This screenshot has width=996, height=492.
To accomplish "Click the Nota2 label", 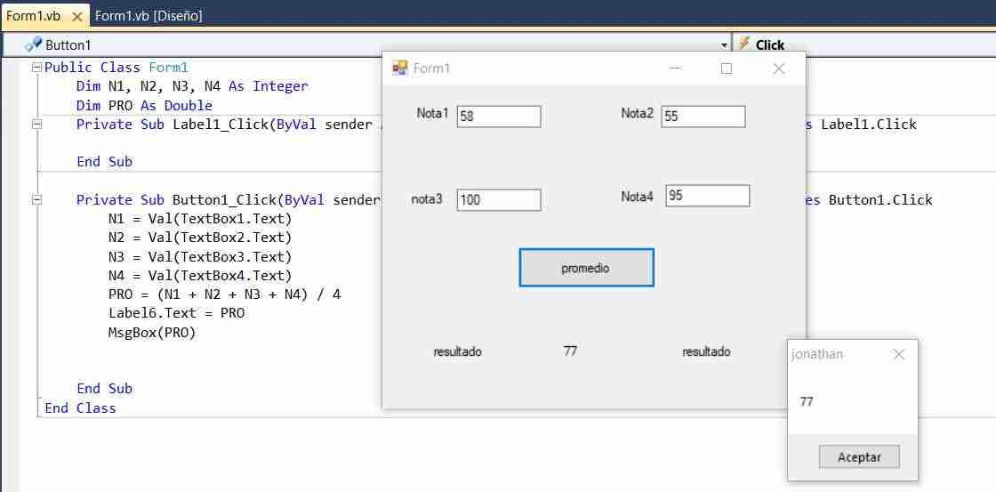I will coord(637,113).
